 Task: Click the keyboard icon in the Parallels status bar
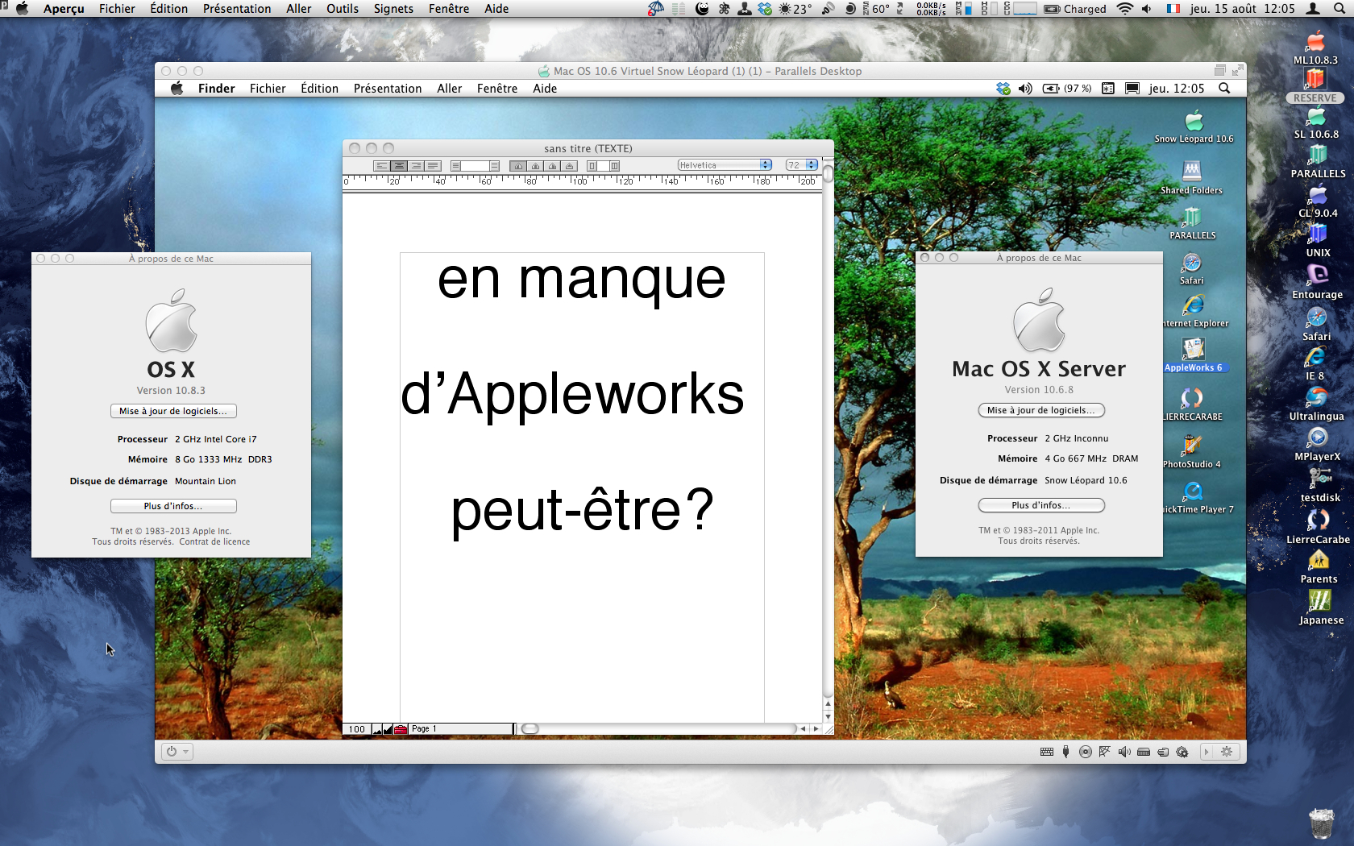1047,752
